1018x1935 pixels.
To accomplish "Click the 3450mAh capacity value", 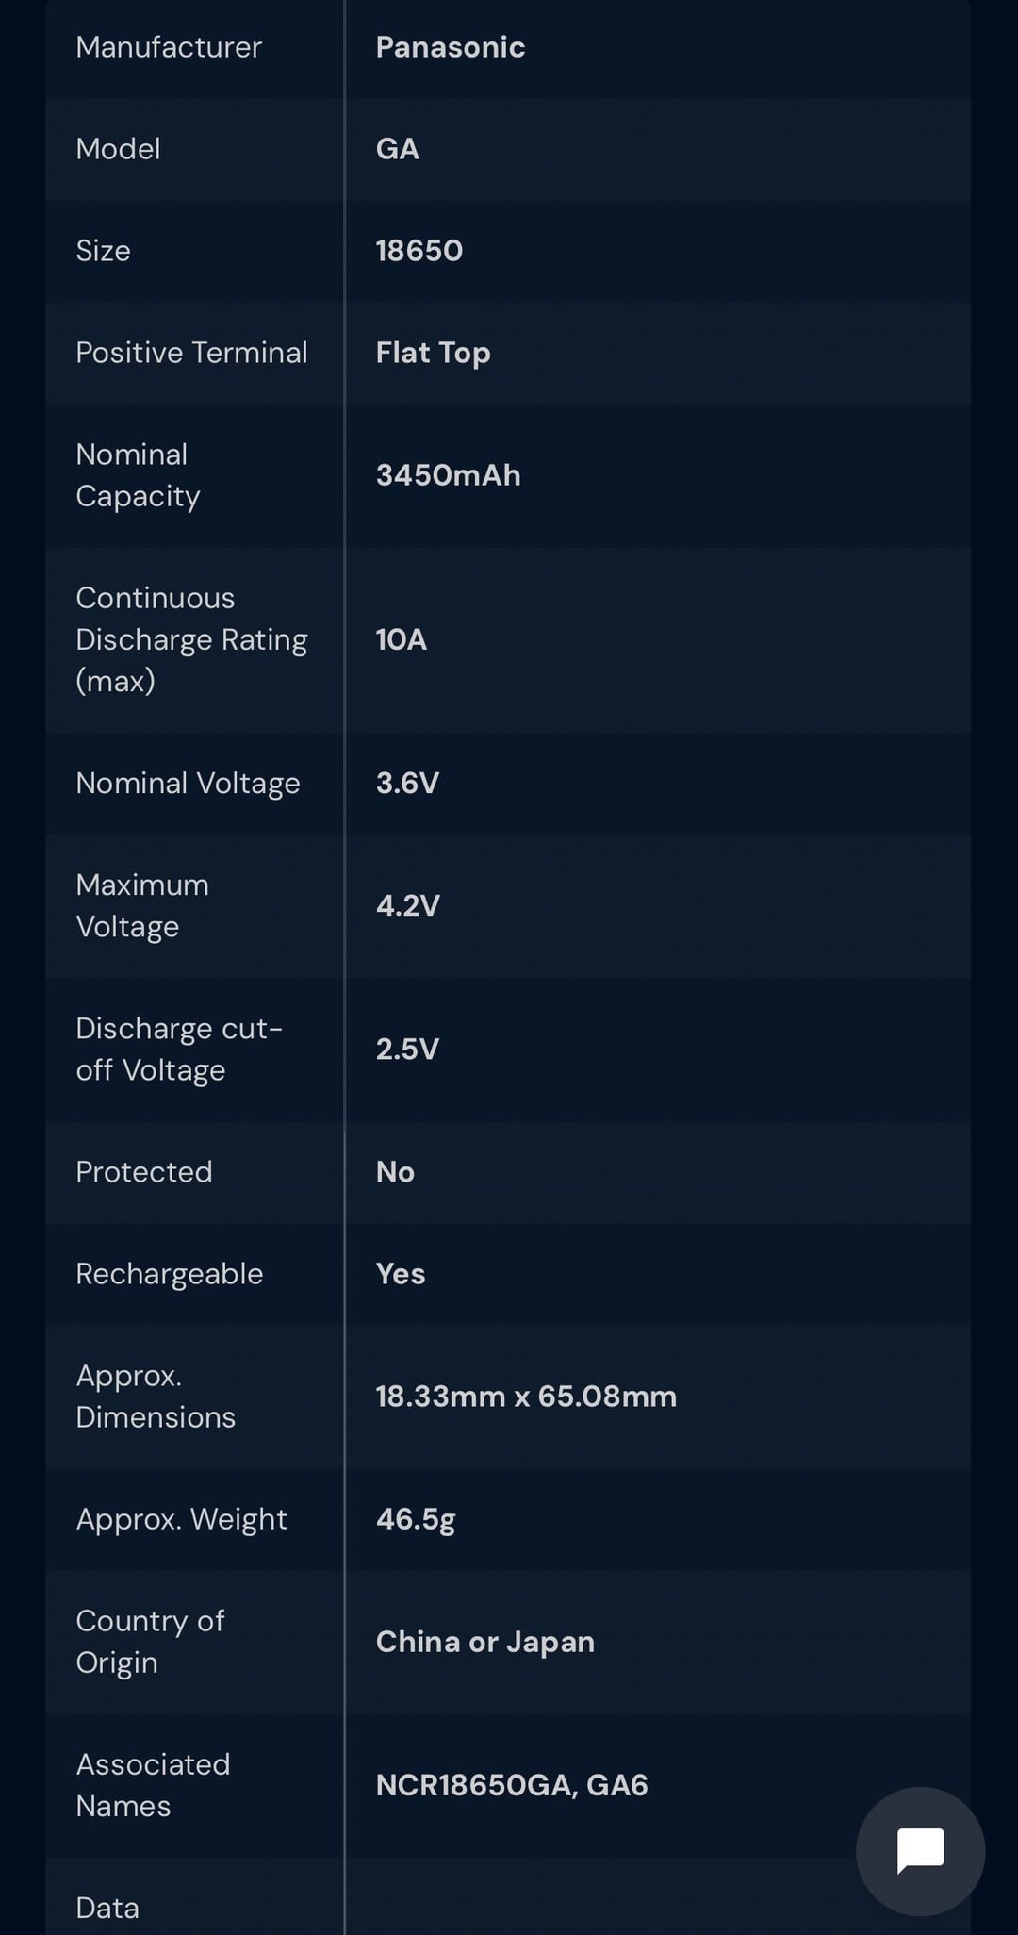I will (x=448, y=475).
